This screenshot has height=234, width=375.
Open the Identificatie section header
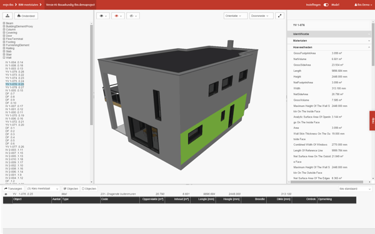pos(329,34)
